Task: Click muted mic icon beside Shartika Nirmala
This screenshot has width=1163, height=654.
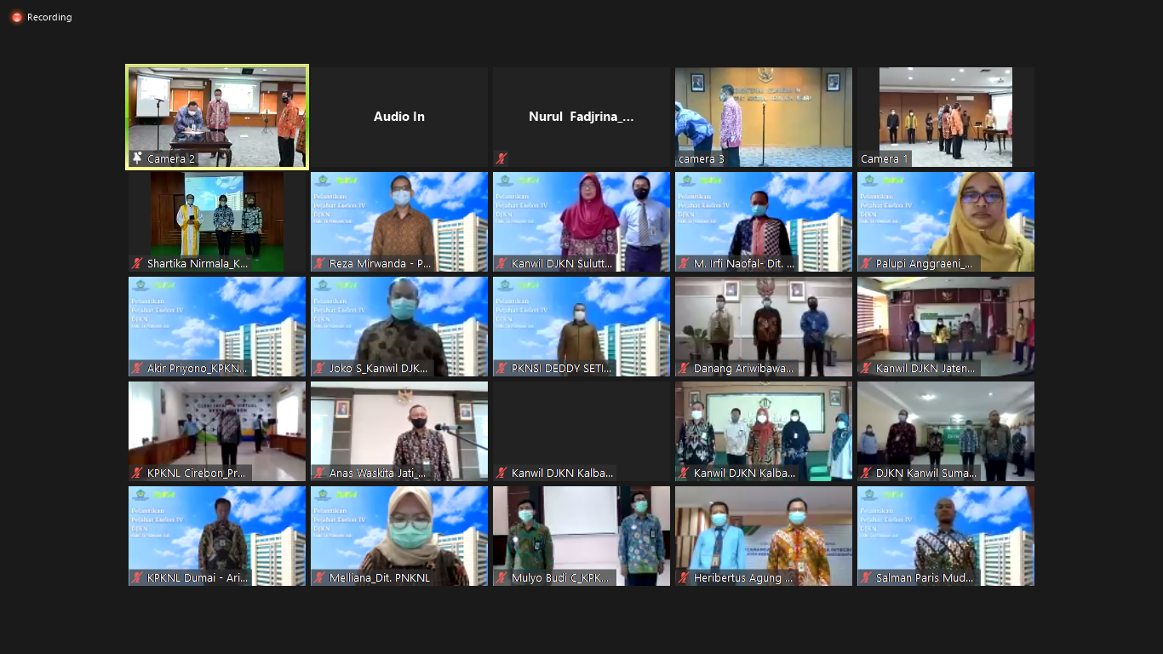Action: coord(137,264)
